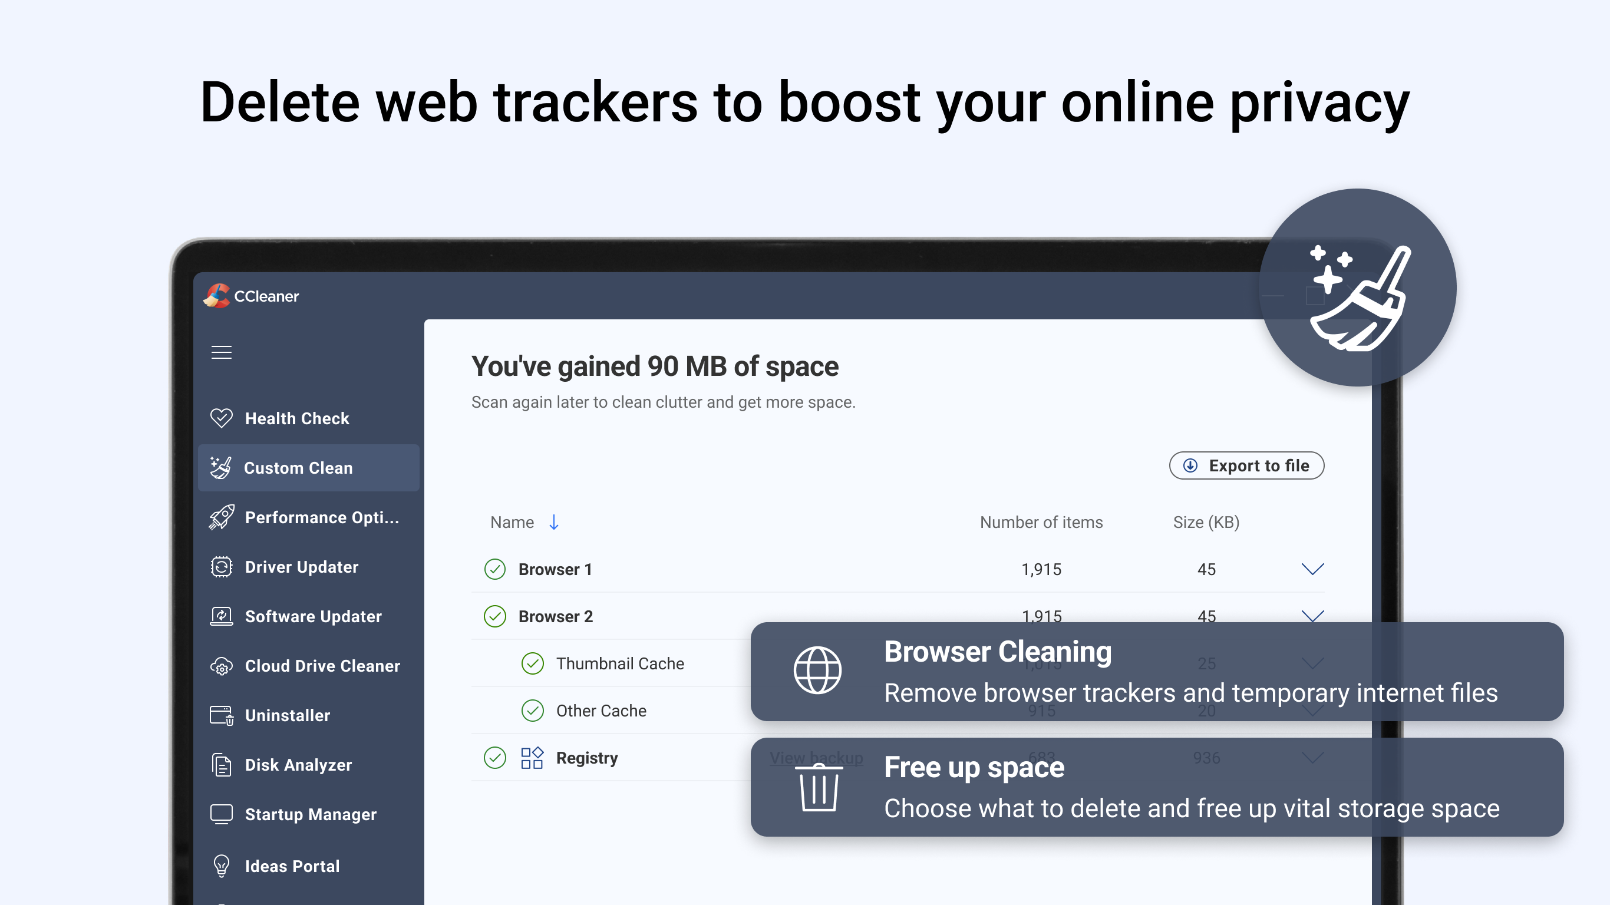The image size is (1610, 905).
Task: Collapse the Registry row chevron
Action: (1312, 758)
